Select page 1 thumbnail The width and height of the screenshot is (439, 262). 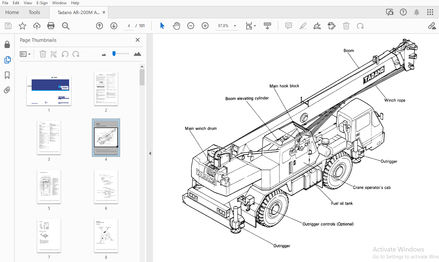click(49, 90)
